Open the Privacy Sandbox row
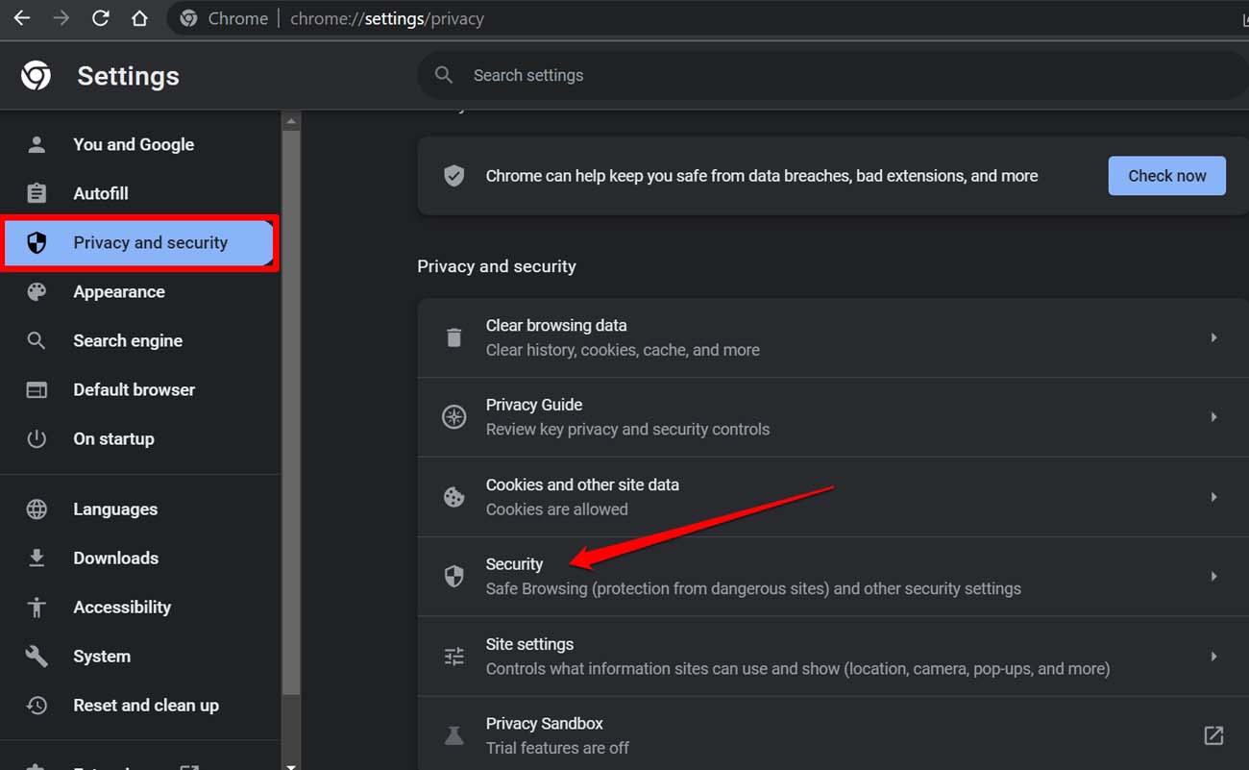The image size is (1249, 770). pos(833,735)
